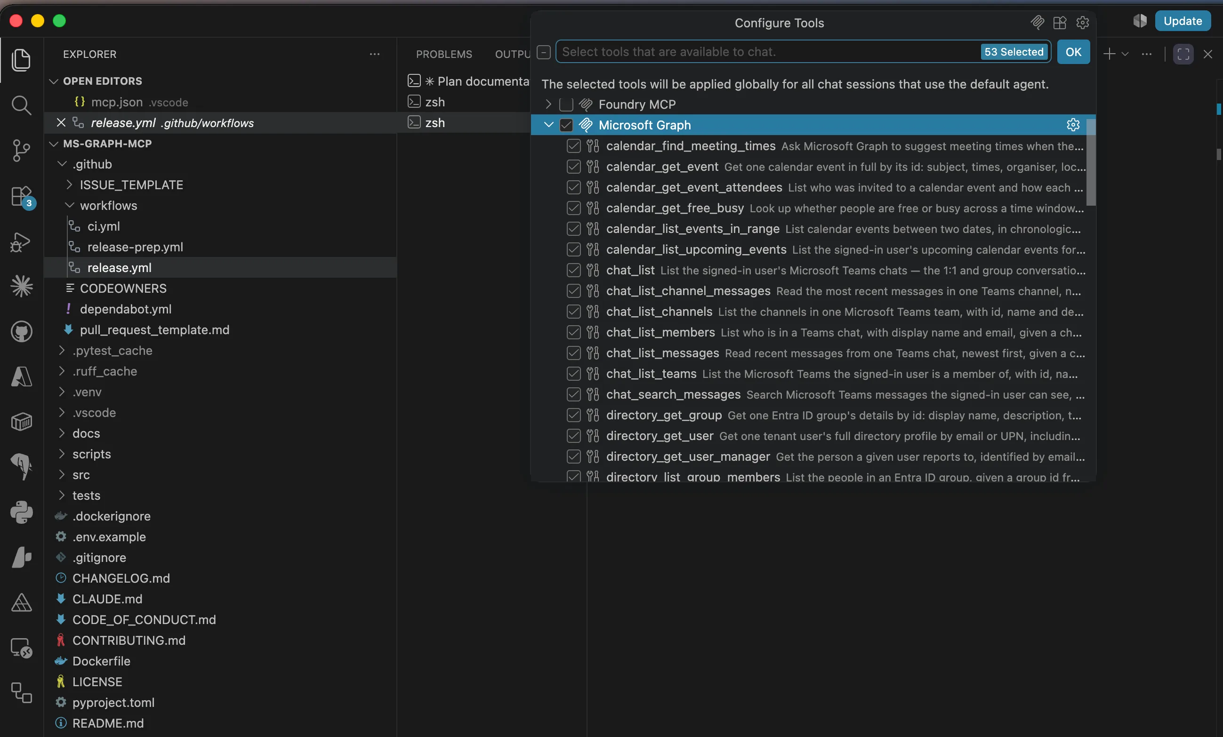Open Explorer more actions menu
This screenshot has width=1223, height=737.
tap(375, 54)
